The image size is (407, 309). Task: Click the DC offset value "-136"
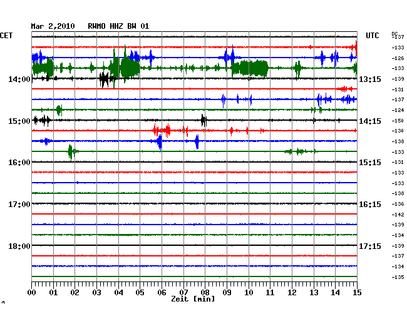tap(398, 204)
